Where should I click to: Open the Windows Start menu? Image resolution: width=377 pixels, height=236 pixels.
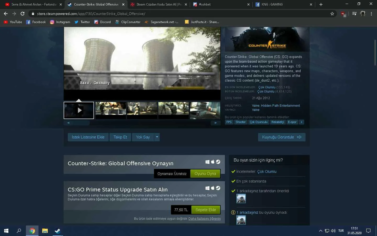tap(6, 231)
